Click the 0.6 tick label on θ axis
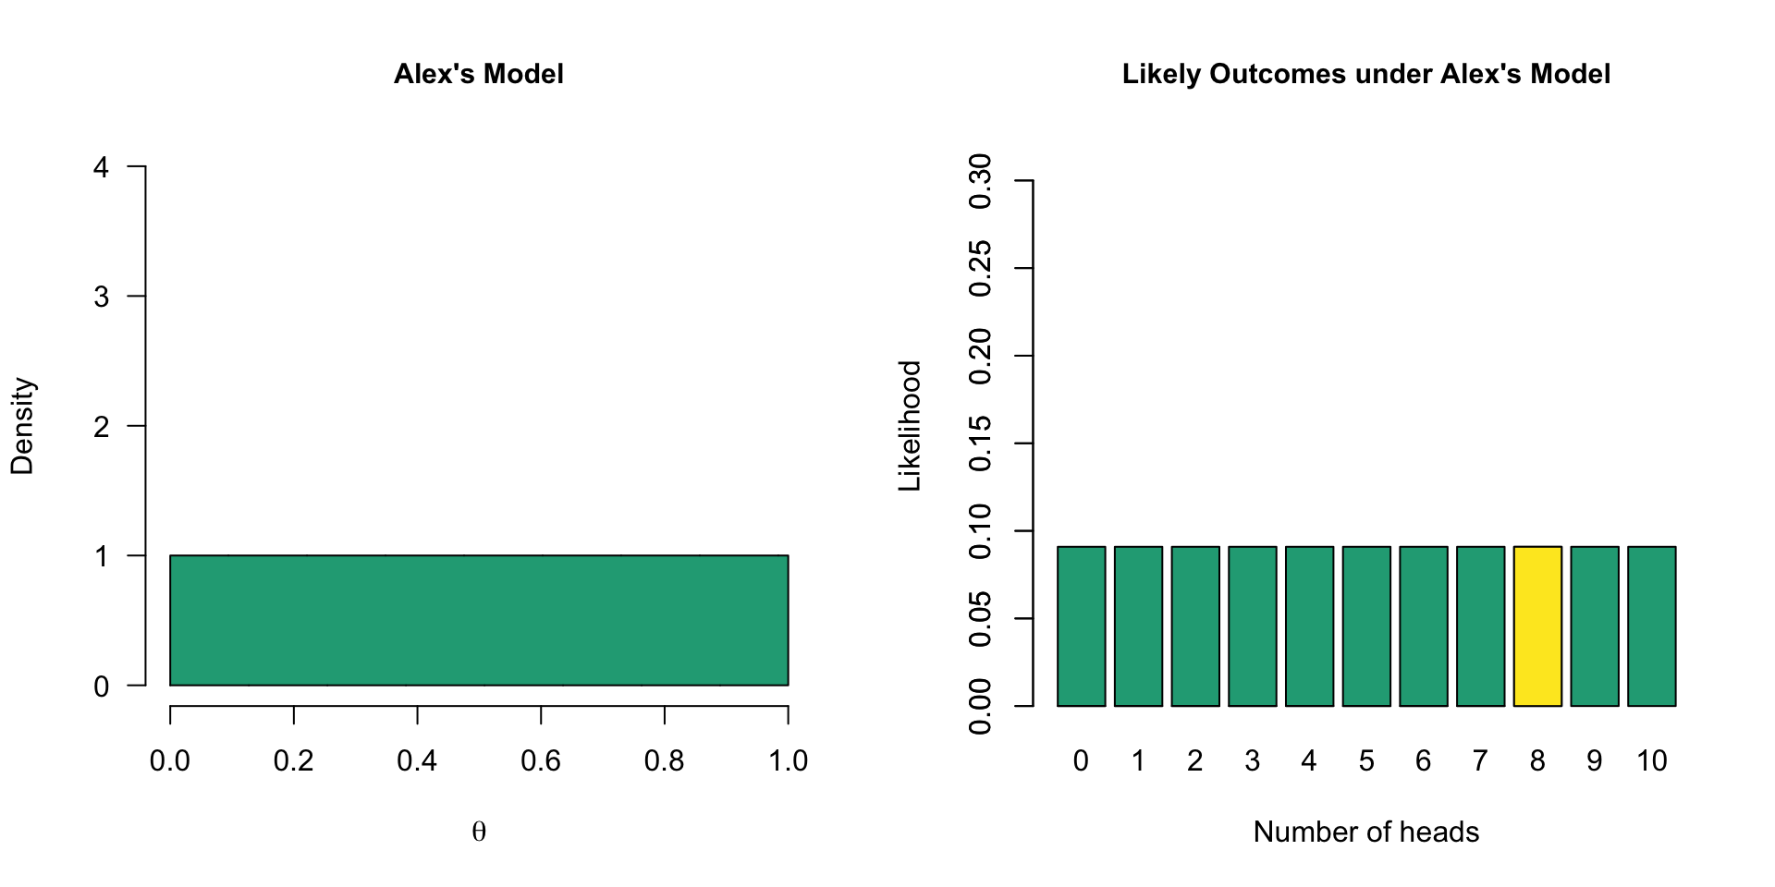1775x887 pixels. (x=541, y=760)
